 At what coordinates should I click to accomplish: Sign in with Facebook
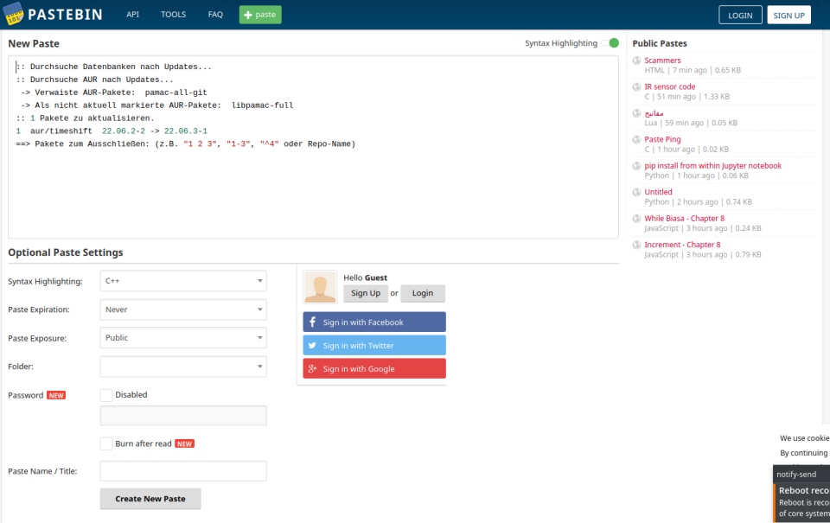click(373, 321)
